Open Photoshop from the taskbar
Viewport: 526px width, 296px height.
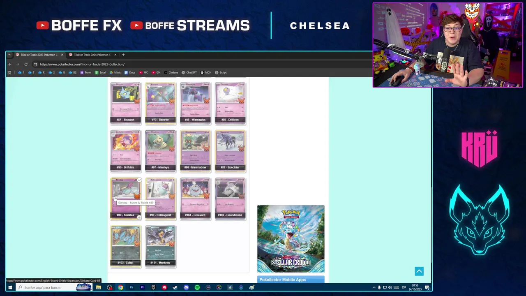pos(131,287)
